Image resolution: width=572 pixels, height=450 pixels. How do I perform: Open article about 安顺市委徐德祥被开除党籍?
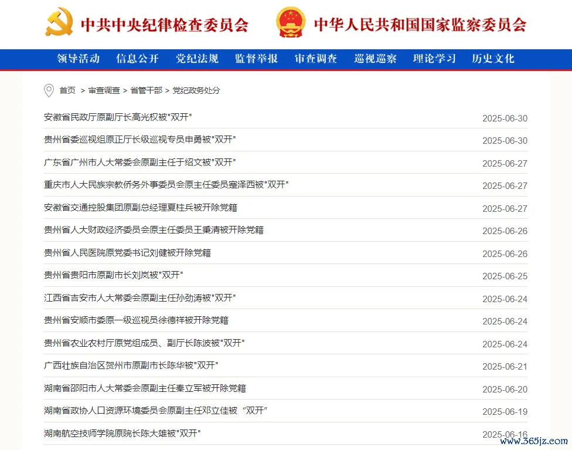[x=136, y=320]
